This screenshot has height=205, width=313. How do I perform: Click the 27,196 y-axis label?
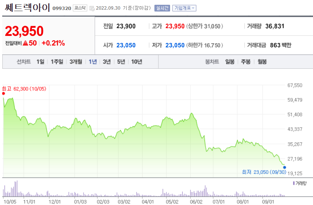pos(295,159)
